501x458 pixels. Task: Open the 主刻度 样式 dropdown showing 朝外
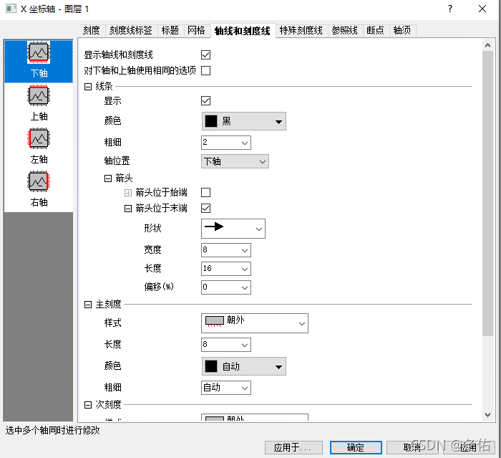[255, 323]
